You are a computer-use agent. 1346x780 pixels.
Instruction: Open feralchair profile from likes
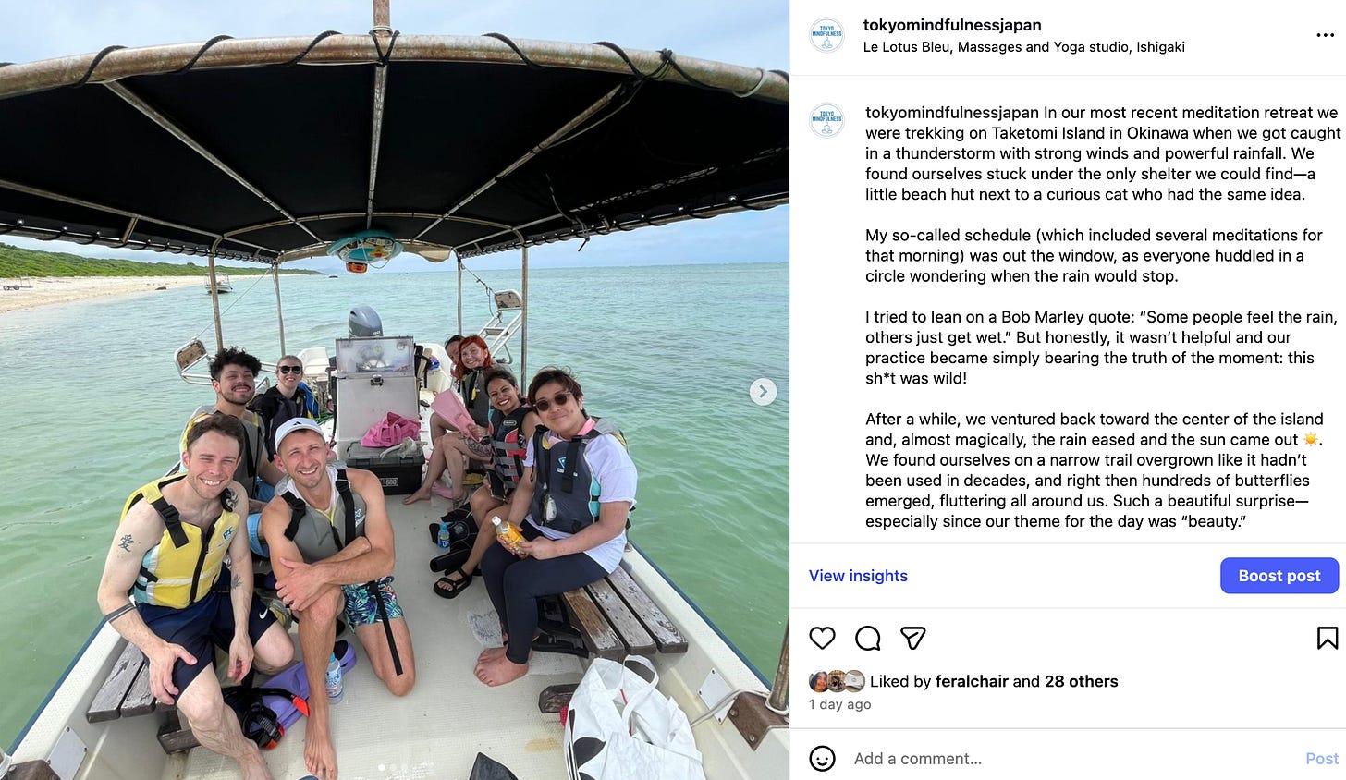(972, 681)
